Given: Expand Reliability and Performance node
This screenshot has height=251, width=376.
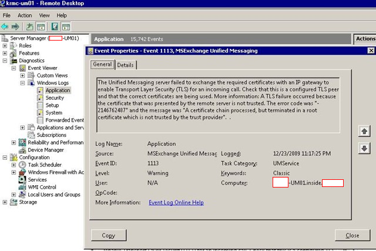Looking at the screenshot, I should point(14,142).
